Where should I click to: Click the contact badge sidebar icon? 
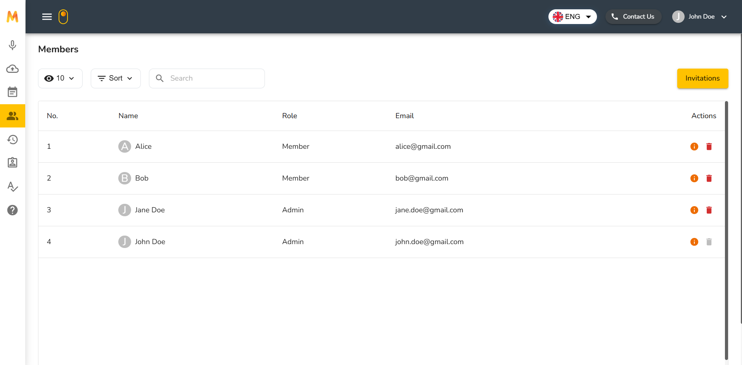(x=12, y=163)
